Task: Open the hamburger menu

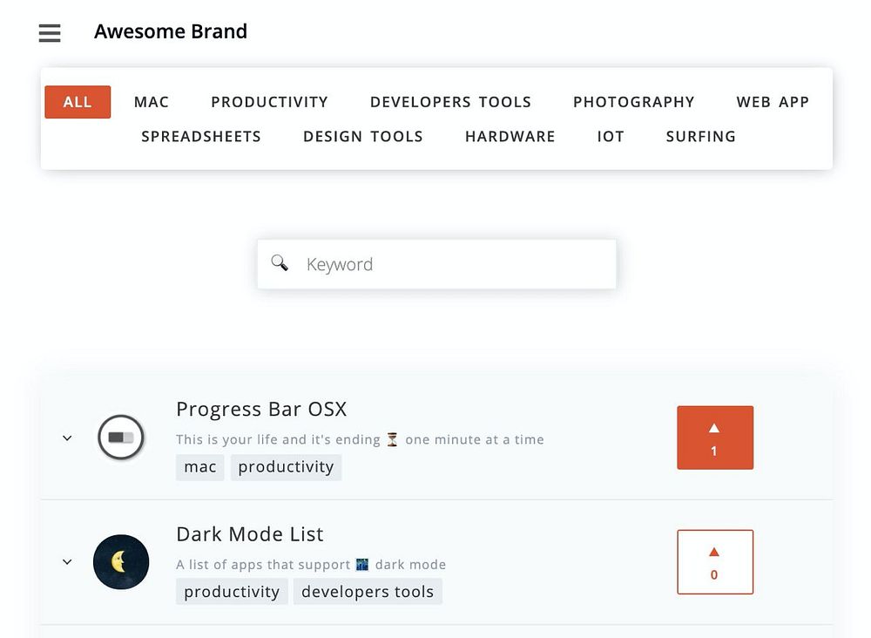Action: pos(50,33)
